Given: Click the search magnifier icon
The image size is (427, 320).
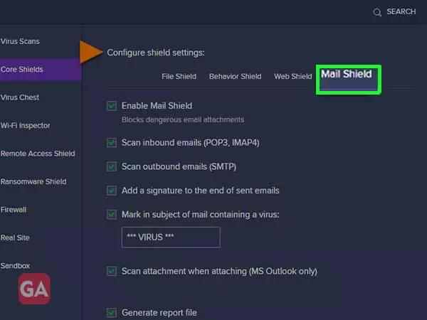Looking at the screenshot, I should click(377, 12).
